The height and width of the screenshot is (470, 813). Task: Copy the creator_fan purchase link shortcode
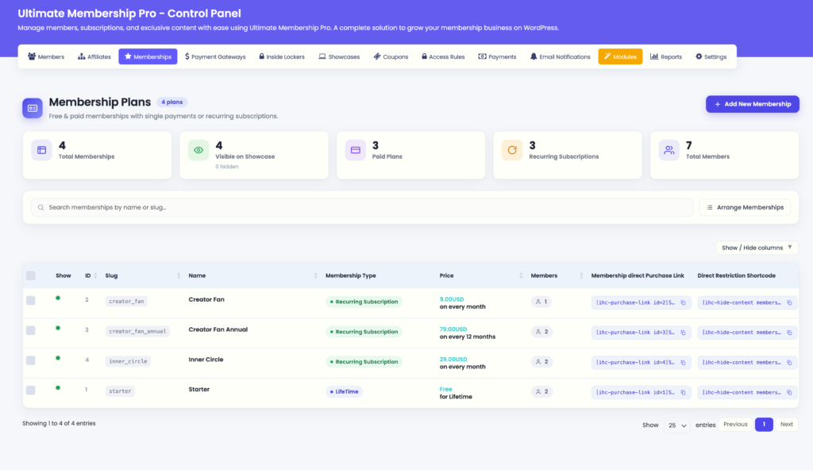pyautogui.click(x=683, y=302)
